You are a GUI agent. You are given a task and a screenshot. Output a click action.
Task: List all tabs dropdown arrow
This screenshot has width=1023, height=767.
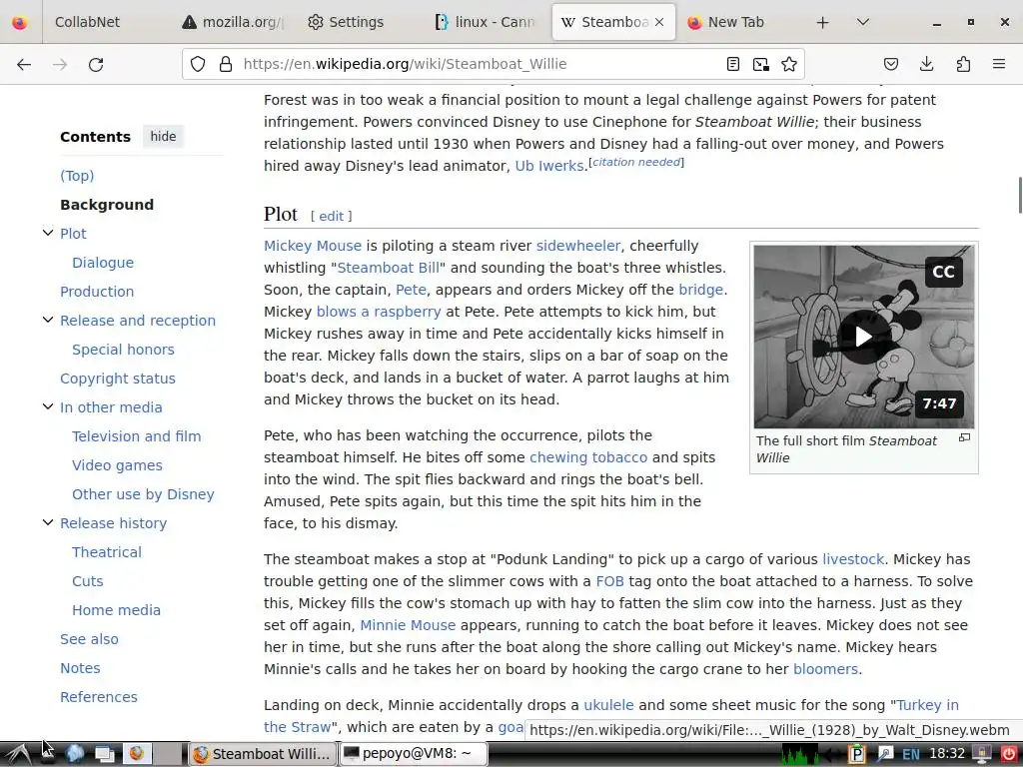(x=862, y=22)
